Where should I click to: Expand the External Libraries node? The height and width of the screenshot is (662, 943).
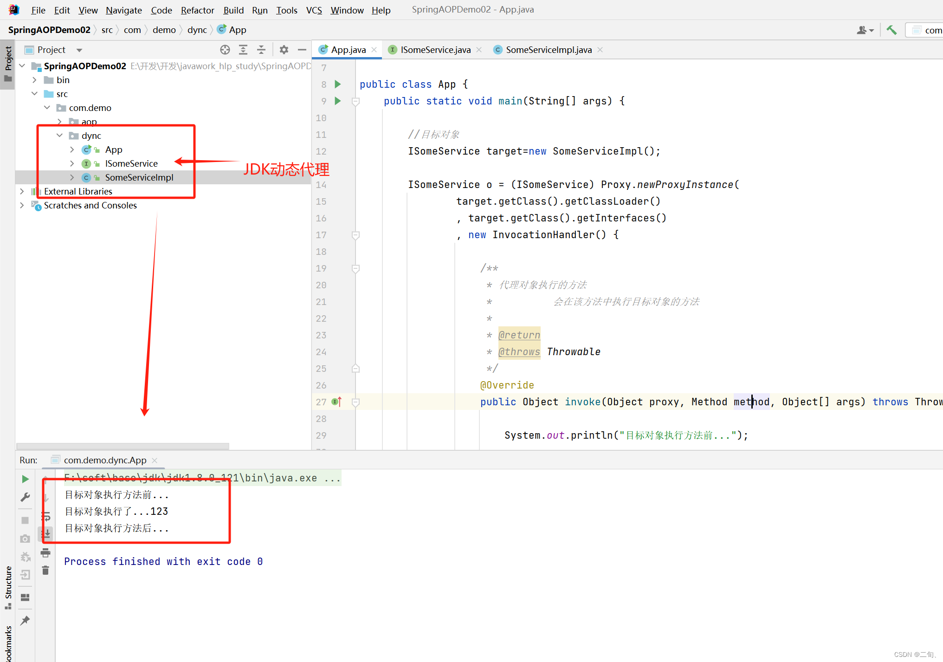coord(22,191)
